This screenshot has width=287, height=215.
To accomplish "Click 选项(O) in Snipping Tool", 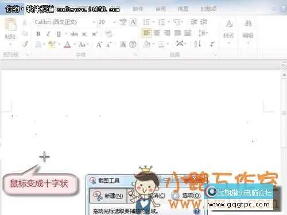I will click(186, 196).
